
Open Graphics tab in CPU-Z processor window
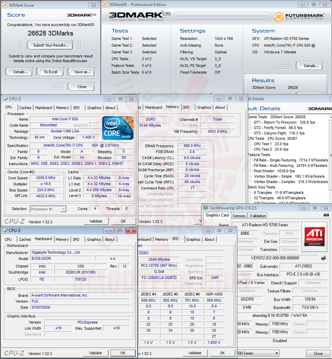click(x=94, y=108)
